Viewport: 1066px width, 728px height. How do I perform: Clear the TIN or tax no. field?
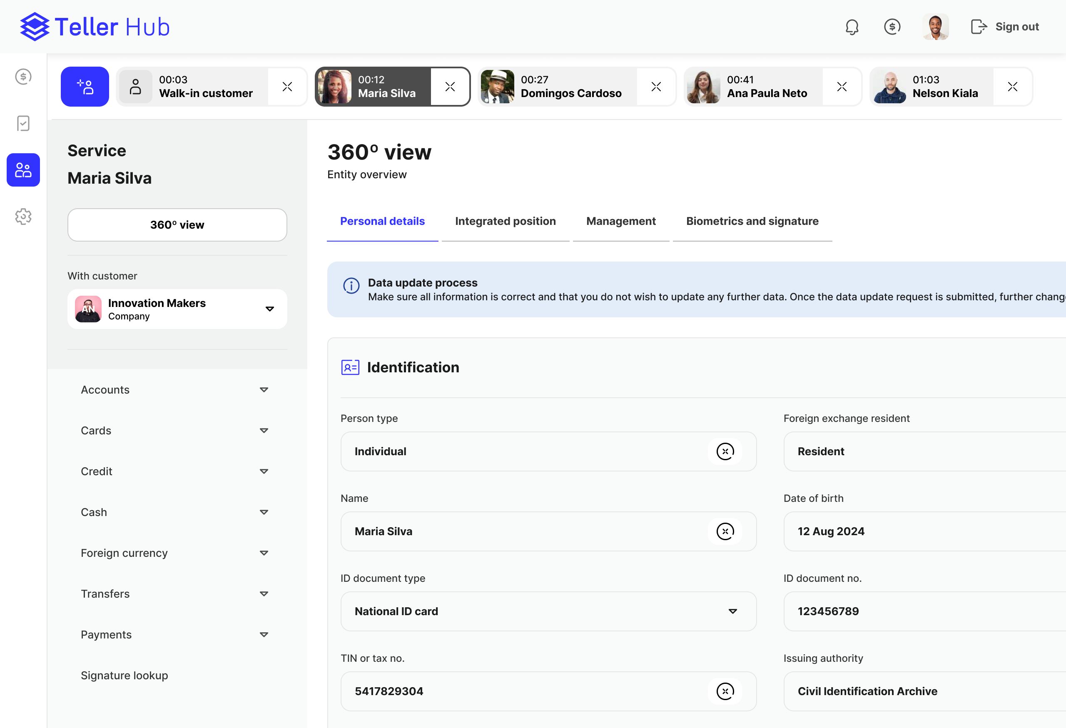tap(725, 691)
